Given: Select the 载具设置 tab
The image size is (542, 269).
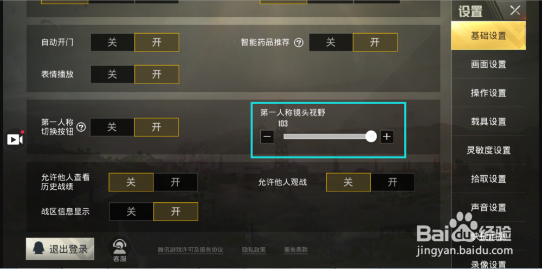Looking at the screenshot, I should 488,121.
